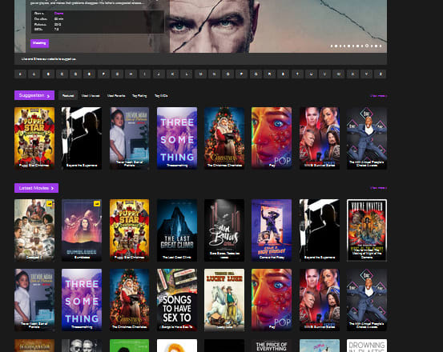Open the wrestling poster in Latest Movies

click(320, 299)
